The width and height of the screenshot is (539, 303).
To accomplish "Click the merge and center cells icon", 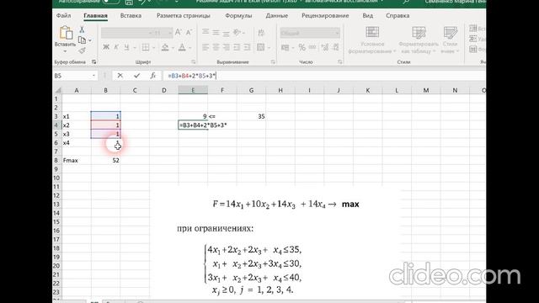I will [260, 47].
